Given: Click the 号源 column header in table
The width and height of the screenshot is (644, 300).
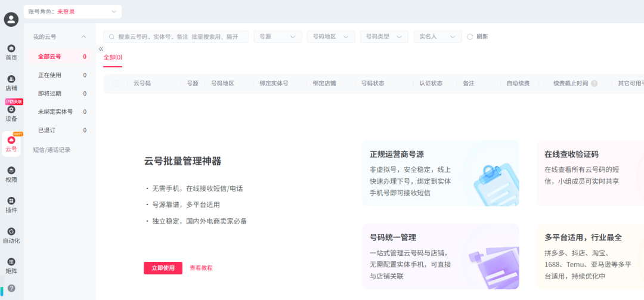Looking at the screenshot, I should point(193,83).
